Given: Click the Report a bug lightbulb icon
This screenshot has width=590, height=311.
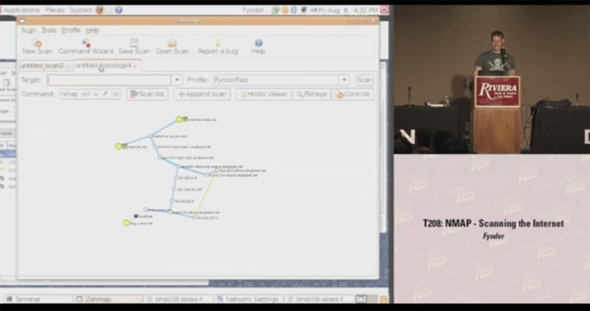Looking at the screenshot, I should pyautogui.click(x=218, y=43).
